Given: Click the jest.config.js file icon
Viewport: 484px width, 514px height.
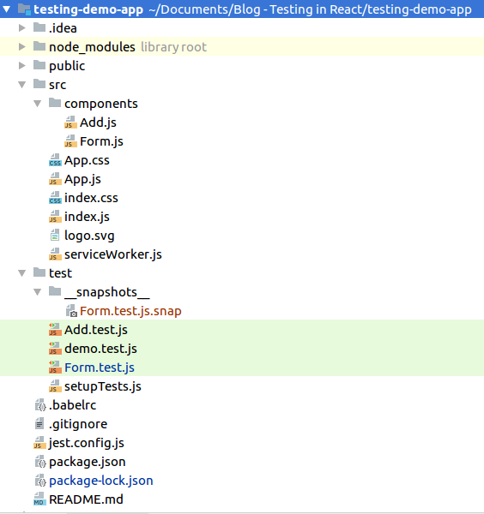Looking at the screenshot, I should pyautogui.click(x=39, y=443).
